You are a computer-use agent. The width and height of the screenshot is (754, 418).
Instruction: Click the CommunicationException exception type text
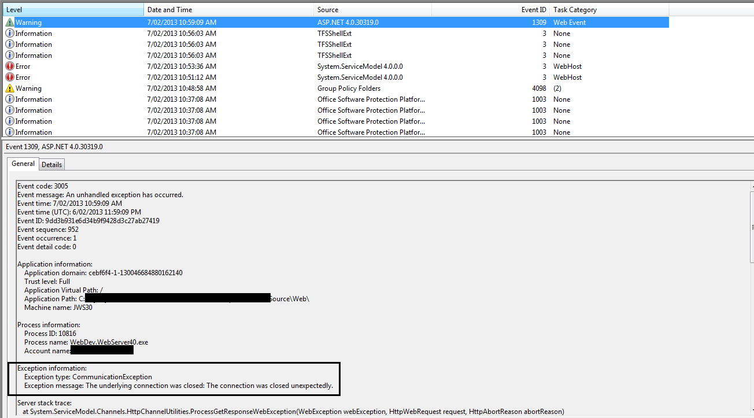112,377
